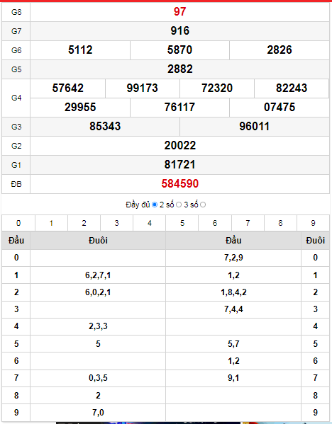The height and width of the screenshot is (424, 332).
Task: Select the "3 số" radio option
Action: 203,205
